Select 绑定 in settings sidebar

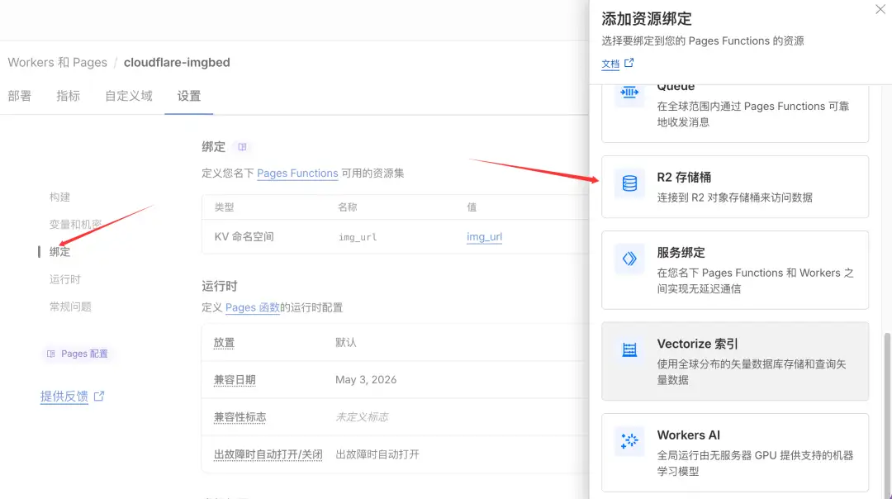pos(59,251)
